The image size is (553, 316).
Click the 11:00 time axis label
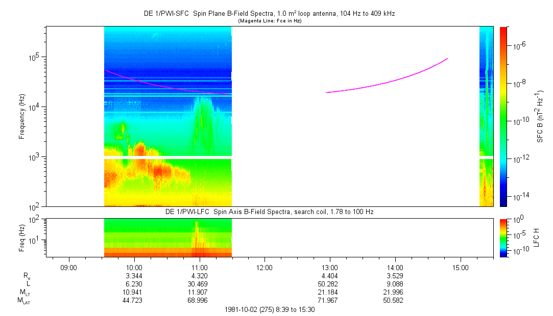coord(199,267)
